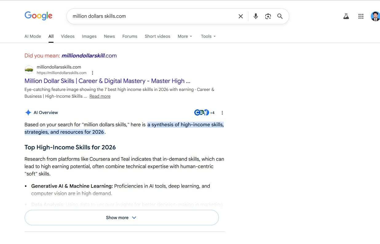Switch to the Images tab
380x244 pixels.
pyautogui.click(x=89, y=36)
